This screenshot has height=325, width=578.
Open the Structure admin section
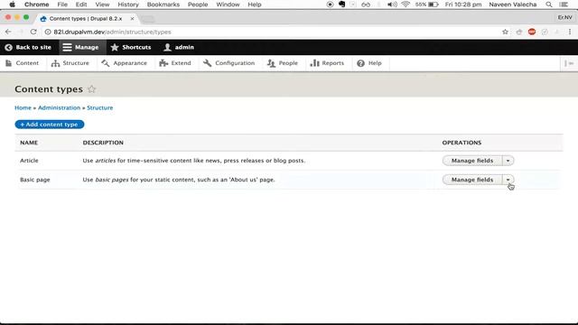coord(70,63)
